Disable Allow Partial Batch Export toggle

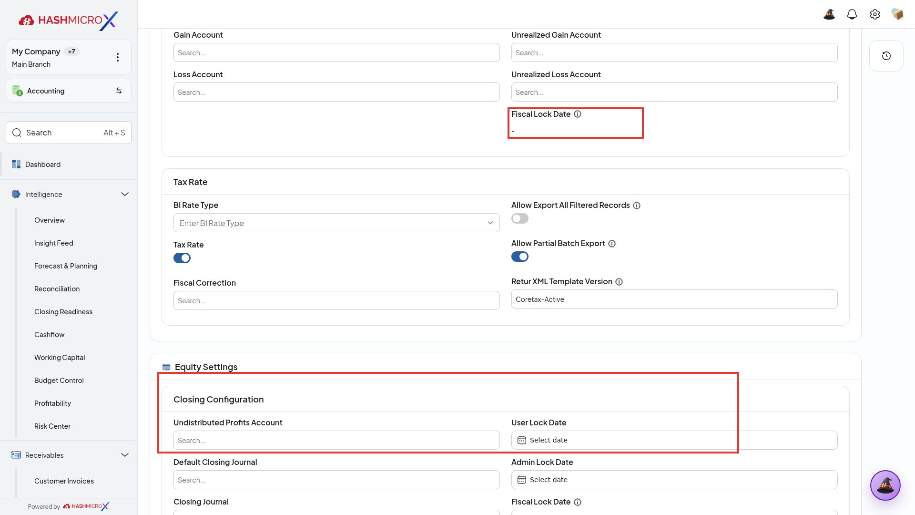tap(520, 257)
